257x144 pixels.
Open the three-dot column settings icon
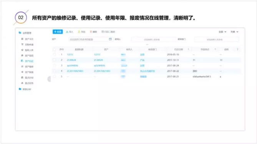[237, 49]
